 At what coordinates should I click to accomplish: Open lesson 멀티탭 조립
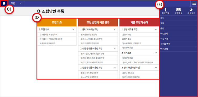(139, 58)
